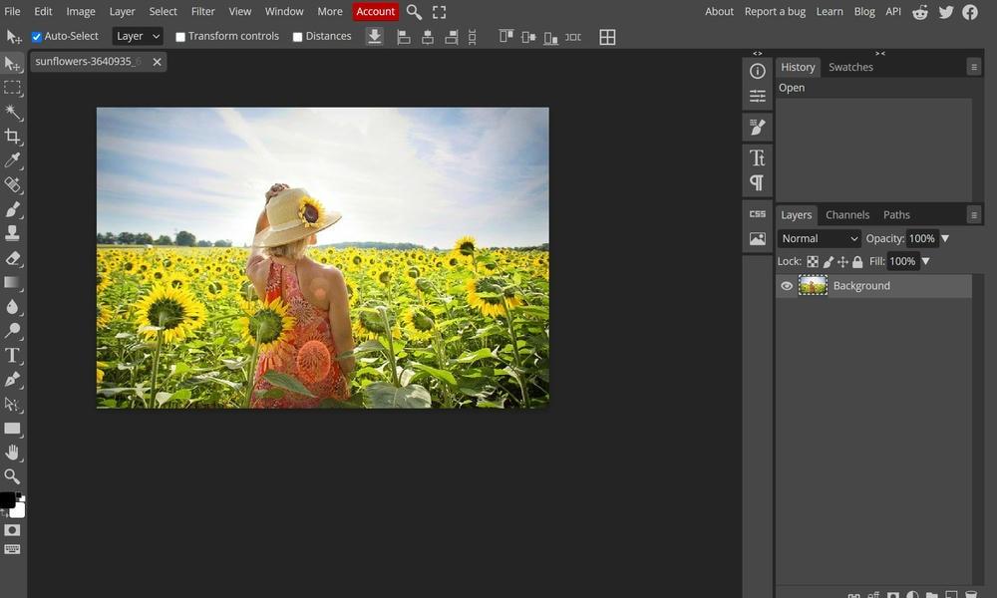
Task: Hide the Background layer
Action: click(787, 286)
